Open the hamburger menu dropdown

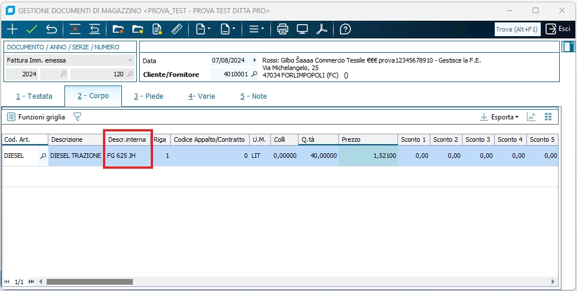tap(257, 29)
